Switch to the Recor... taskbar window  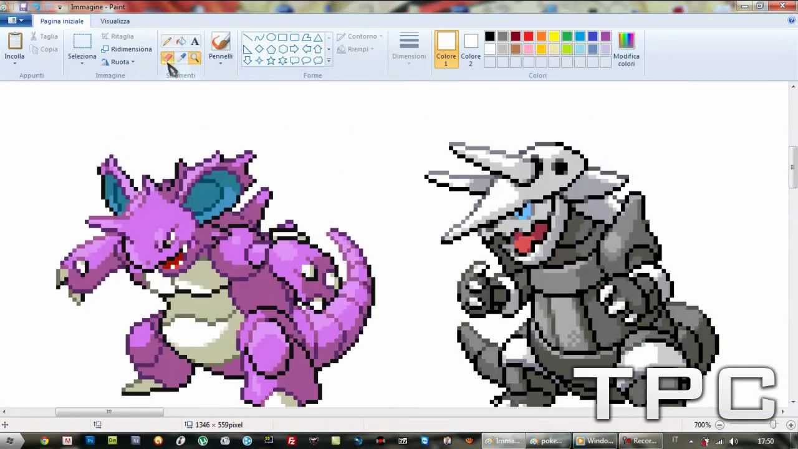640,440
